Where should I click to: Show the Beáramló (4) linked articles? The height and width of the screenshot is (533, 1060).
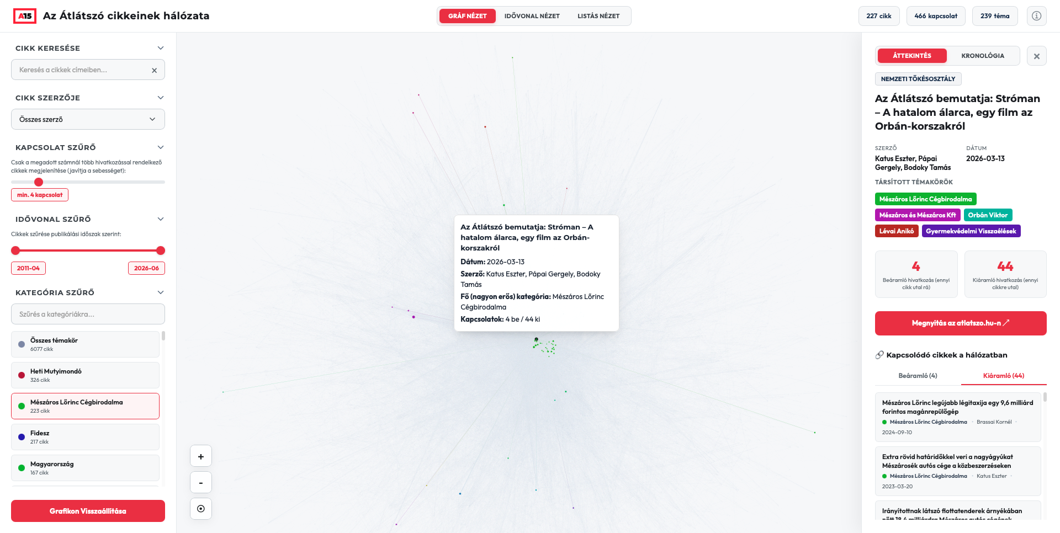pyautogui.click(x=918, y=376)
